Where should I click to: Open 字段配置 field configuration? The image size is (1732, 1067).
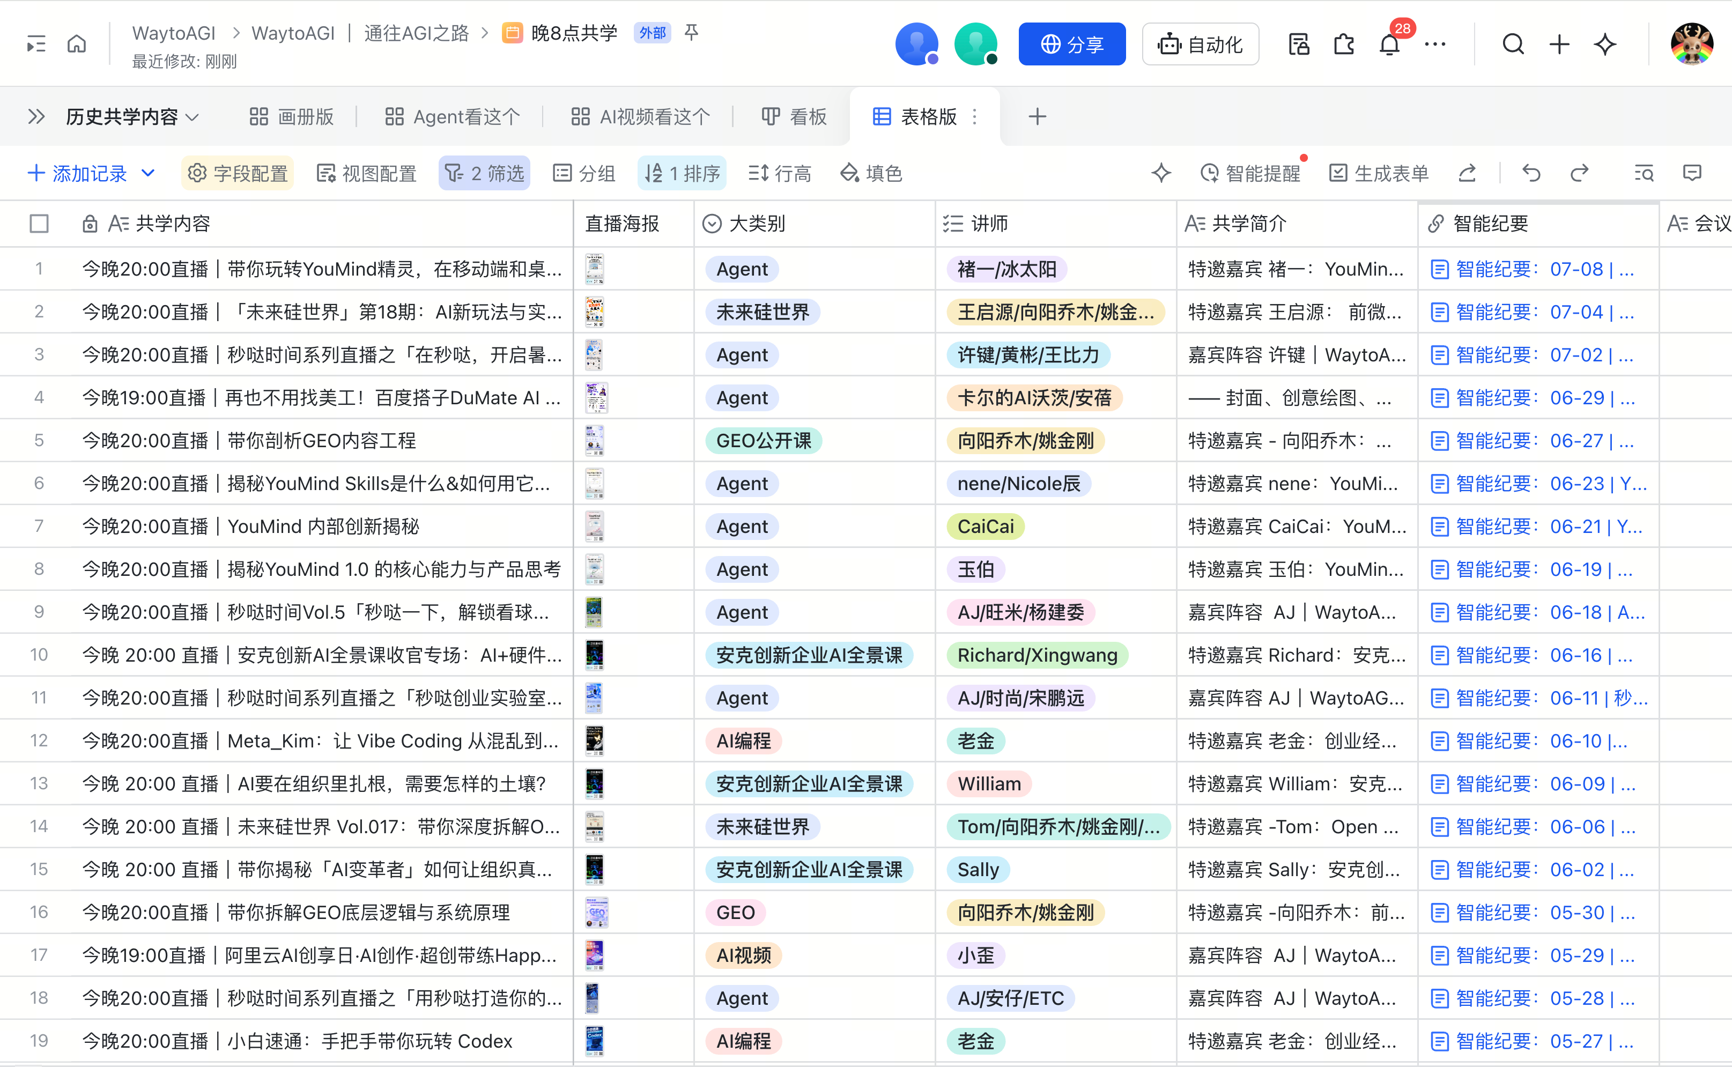[x=237, y=173]
